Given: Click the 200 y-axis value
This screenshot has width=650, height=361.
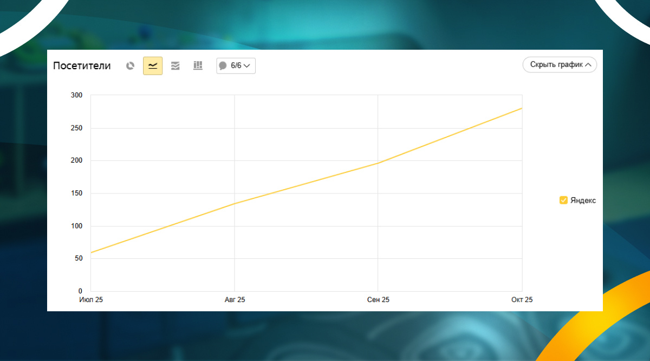Looking at the screenshot, I should pyautogui.click(x=76, y=161).
